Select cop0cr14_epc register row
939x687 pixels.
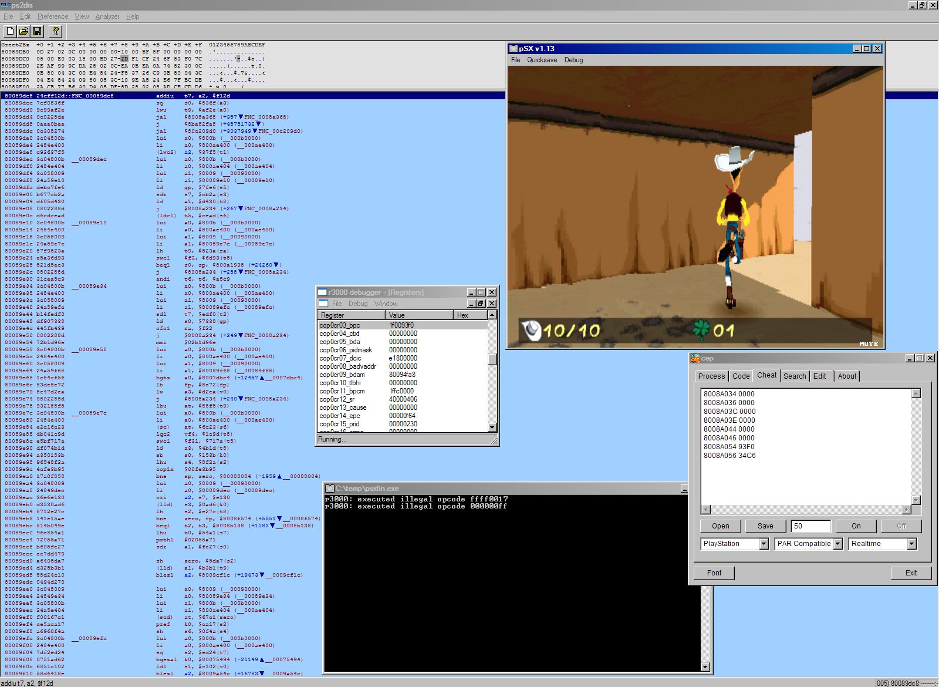coord(402,416)
